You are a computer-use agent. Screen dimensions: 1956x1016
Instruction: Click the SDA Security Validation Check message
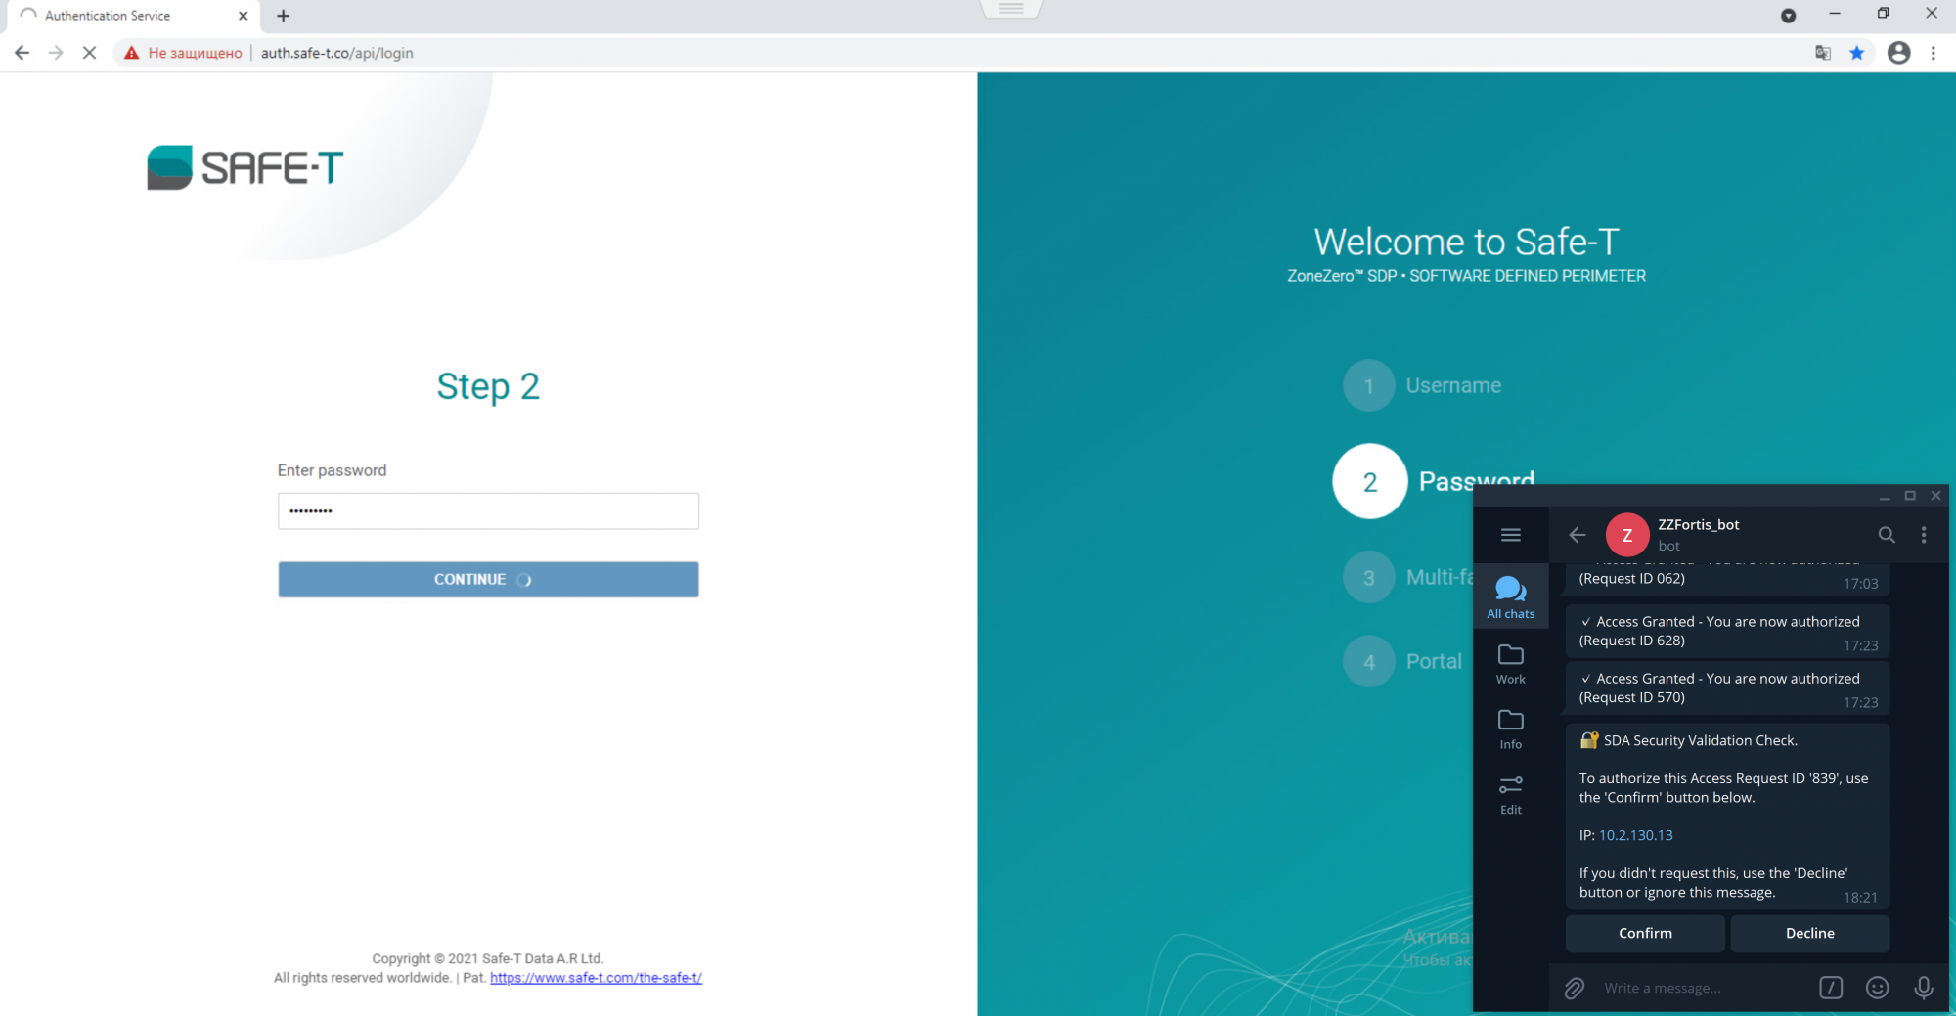1727,817
